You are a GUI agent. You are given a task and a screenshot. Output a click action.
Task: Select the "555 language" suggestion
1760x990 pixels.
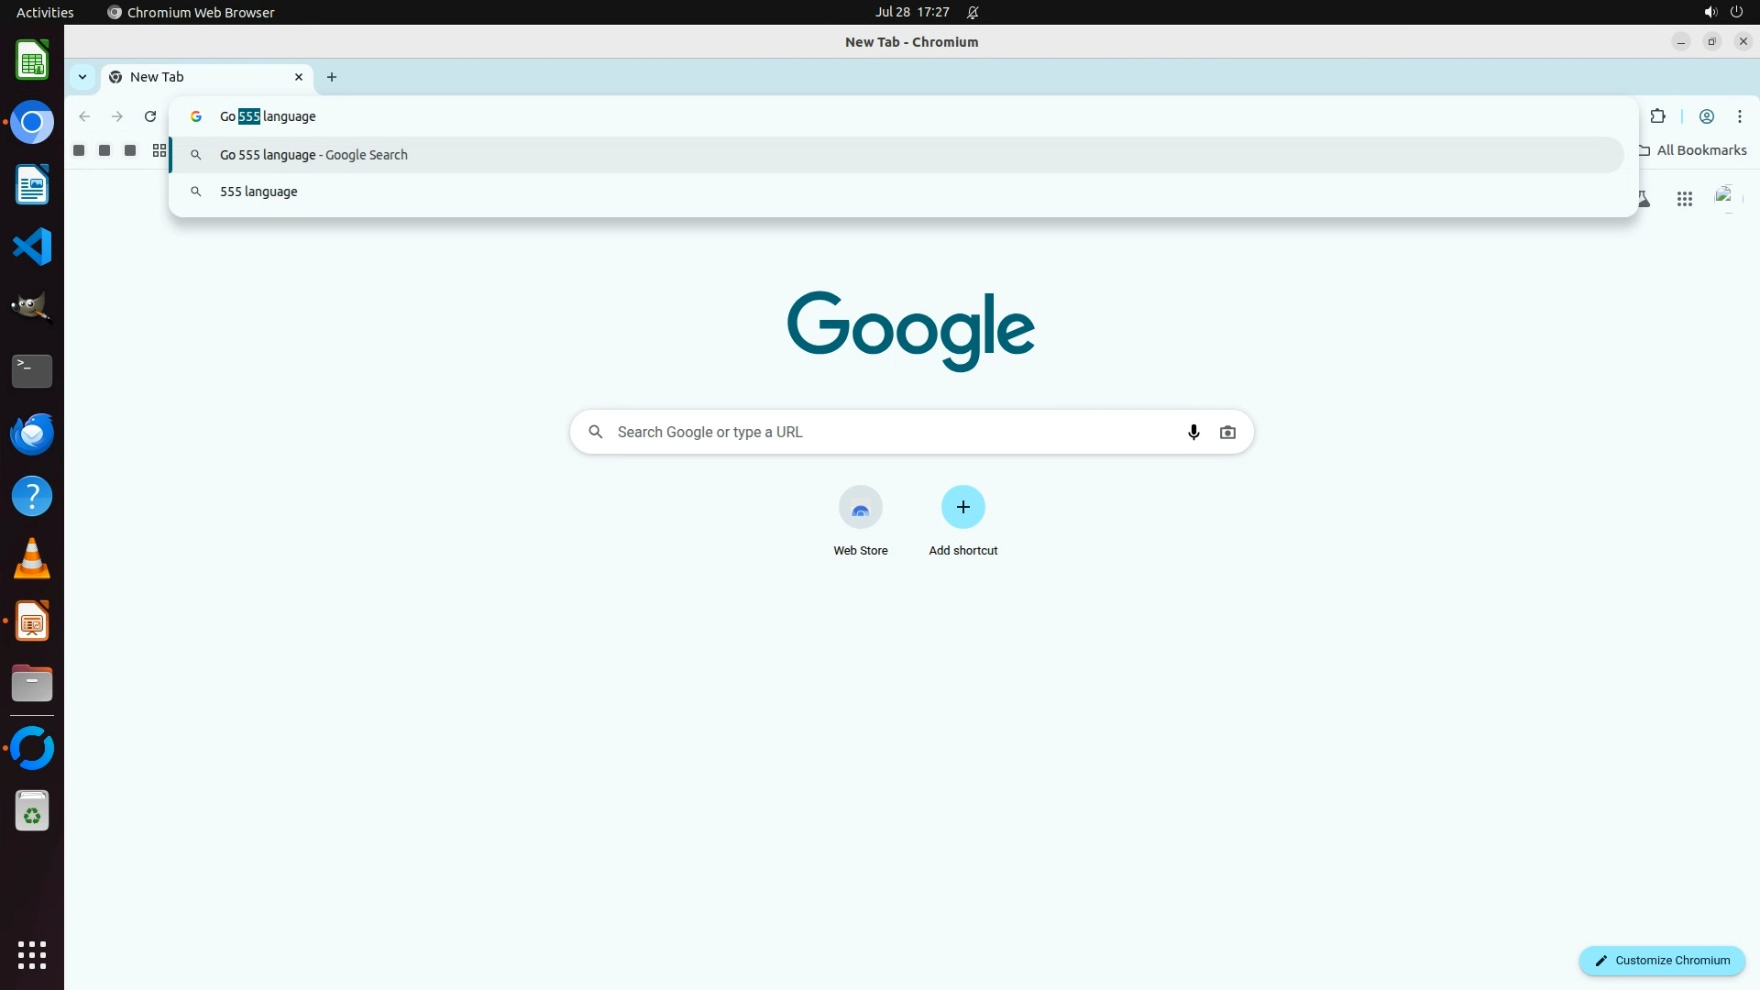coord(258,192)
